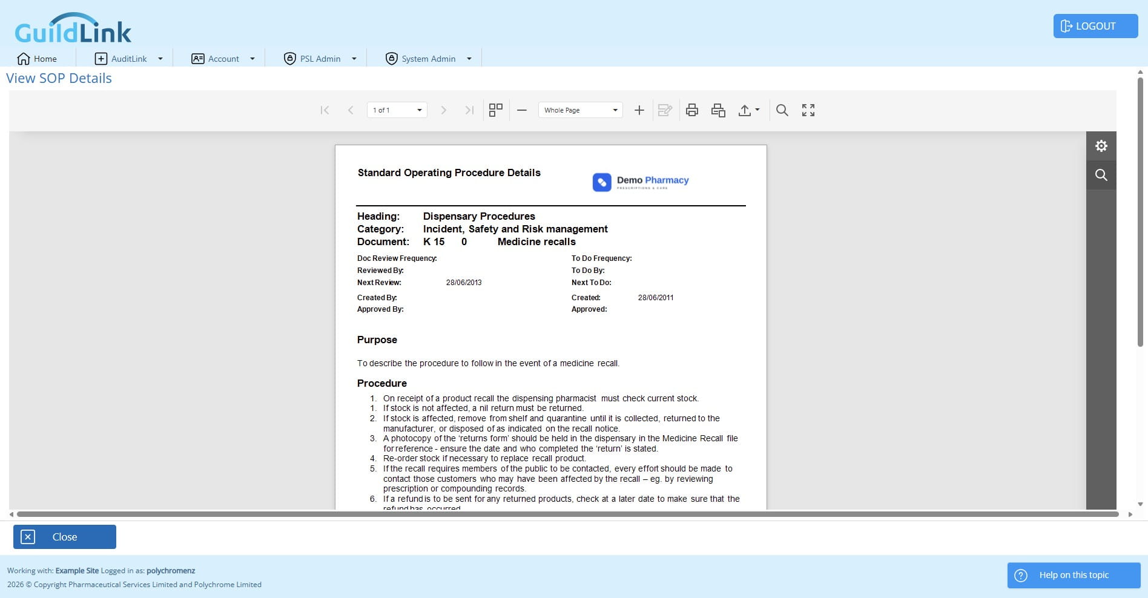Click the 'View SOP Details' page title
The height and width of the screenshot is (598, 1148).
59,78
